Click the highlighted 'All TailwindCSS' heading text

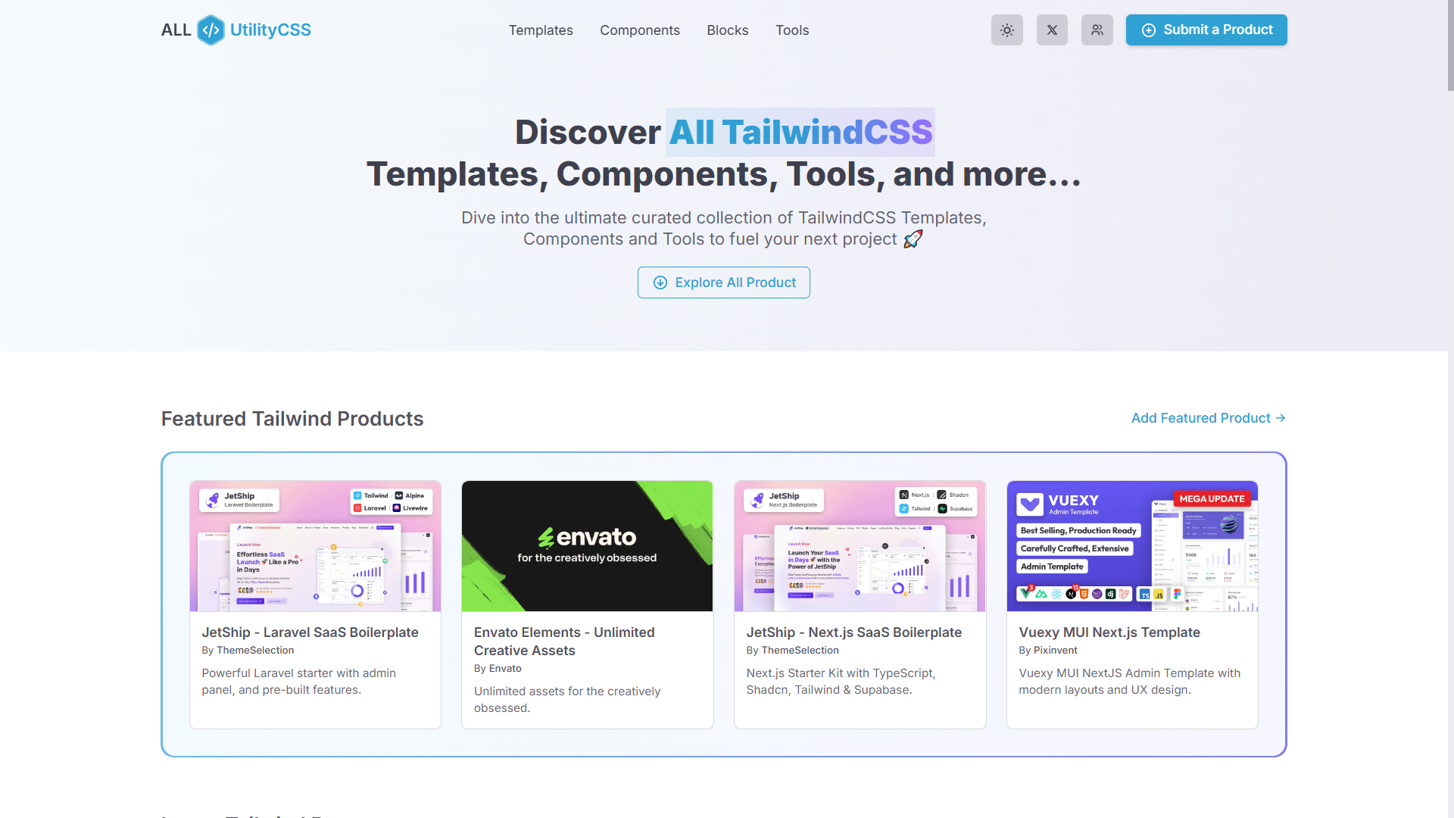click(x=800, y=133)
